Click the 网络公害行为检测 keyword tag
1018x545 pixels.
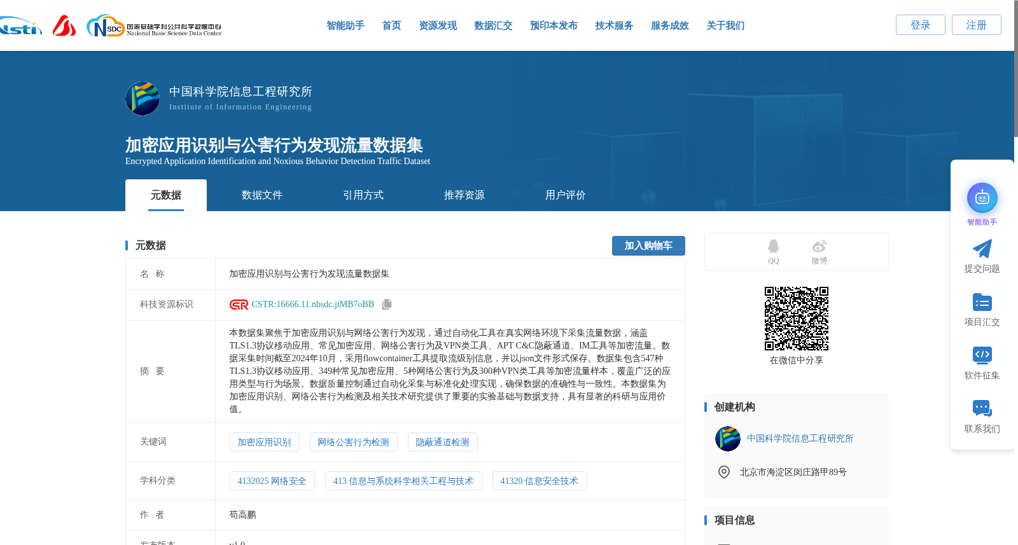tap(353, 442)
